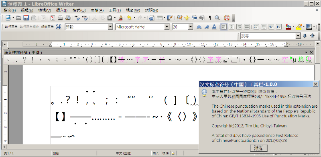The image size is (321, 157).
Task: Expand the paragraph style dropdown showing 預設
Action: click(110, 27)
